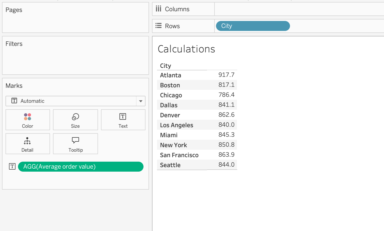Image resolution: width=384 pixels, height=231 pixels.
Task: Select the San Francisco row label
Action: [179, 155]
